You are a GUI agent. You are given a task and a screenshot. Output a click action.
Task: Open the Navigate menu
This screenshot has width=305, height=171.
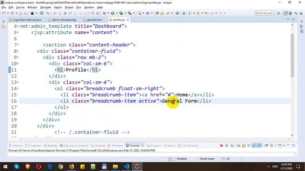(46, 8)
